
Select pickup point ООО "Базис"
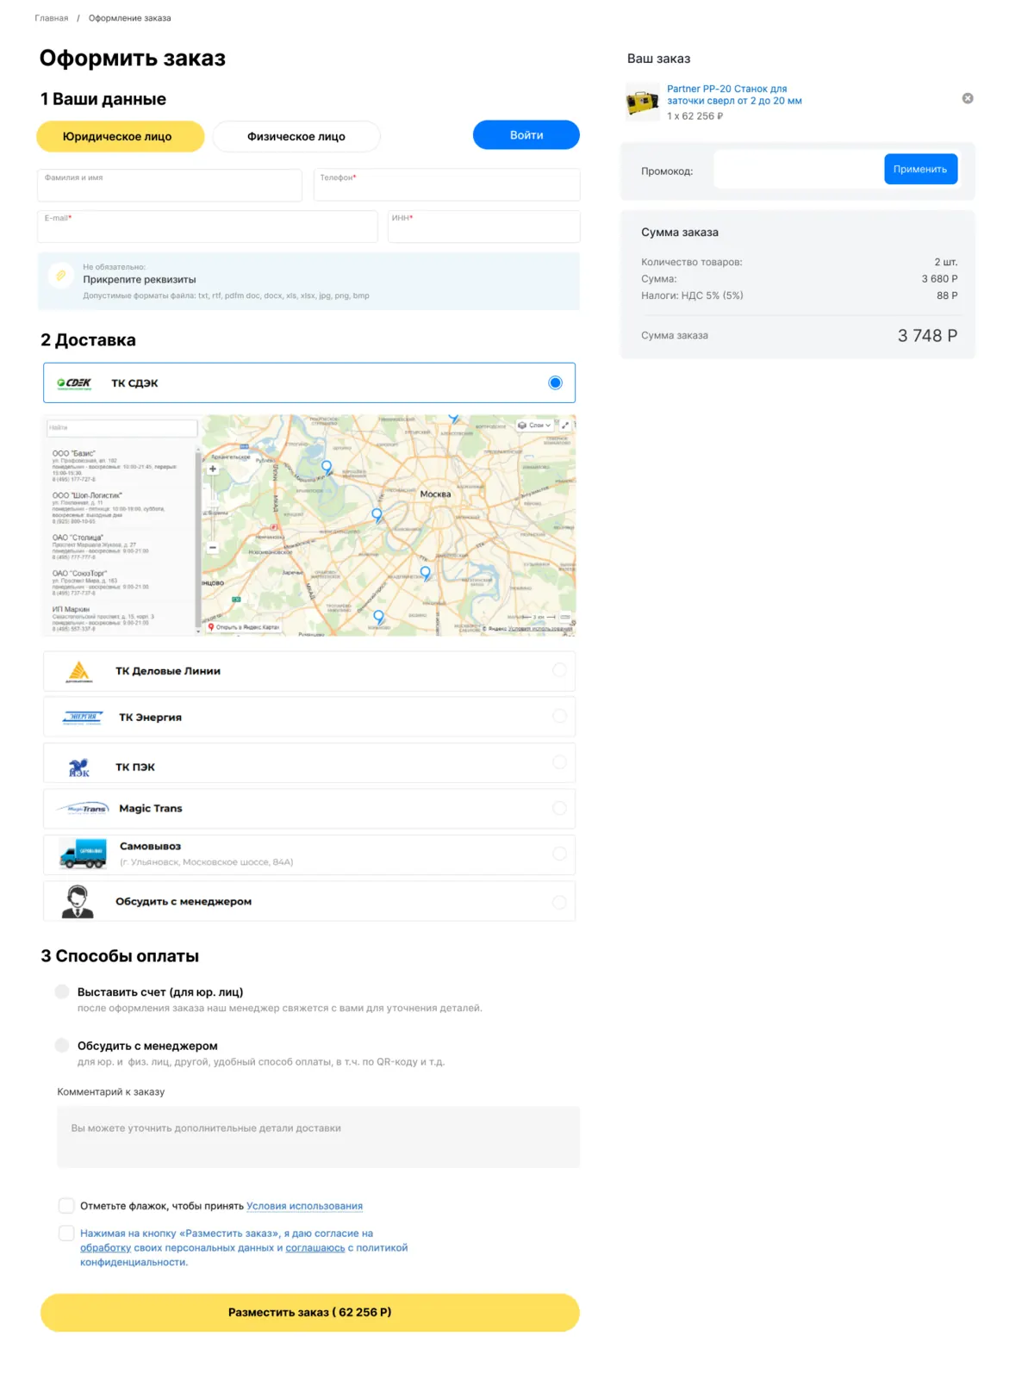(x=115, y=466)
